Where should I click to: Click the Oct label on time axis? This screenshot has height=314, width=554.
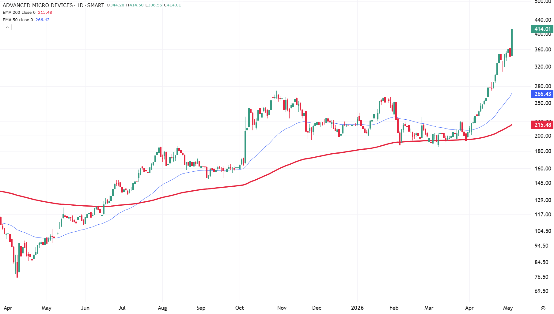pyautogui.click(x=240, y=308)
